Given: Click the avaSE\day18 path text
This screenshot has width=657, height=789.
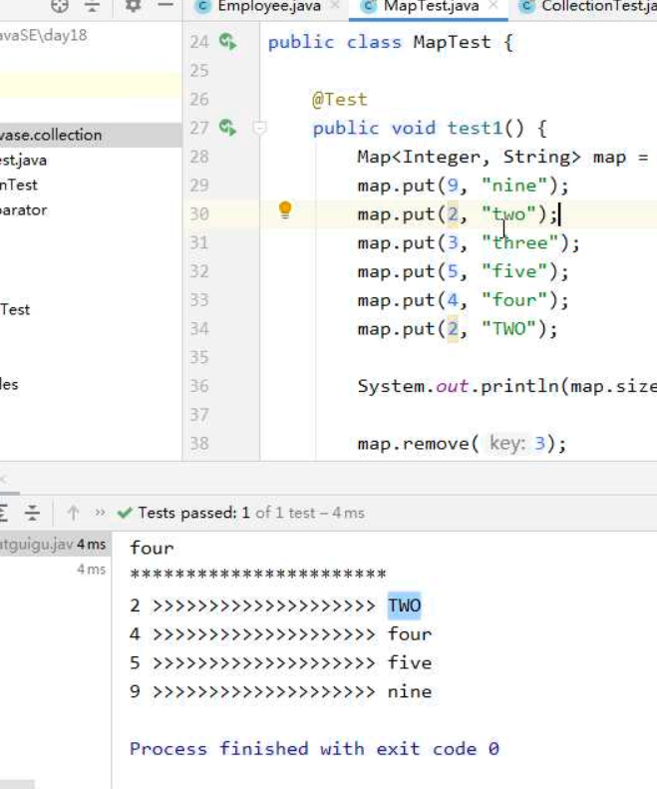Looking at the screenshot, I should pos(43,35).
